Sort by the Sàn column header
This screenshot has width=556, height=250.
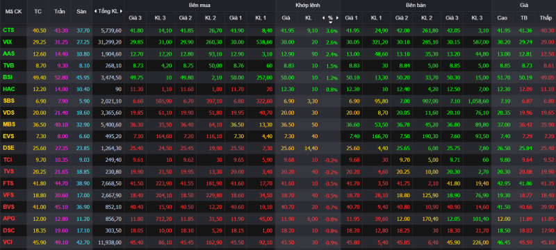81,11
